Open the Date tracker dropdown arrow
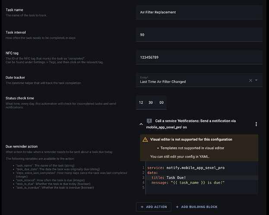The height and width of the screenshot is (215, 269). (256, 80)
